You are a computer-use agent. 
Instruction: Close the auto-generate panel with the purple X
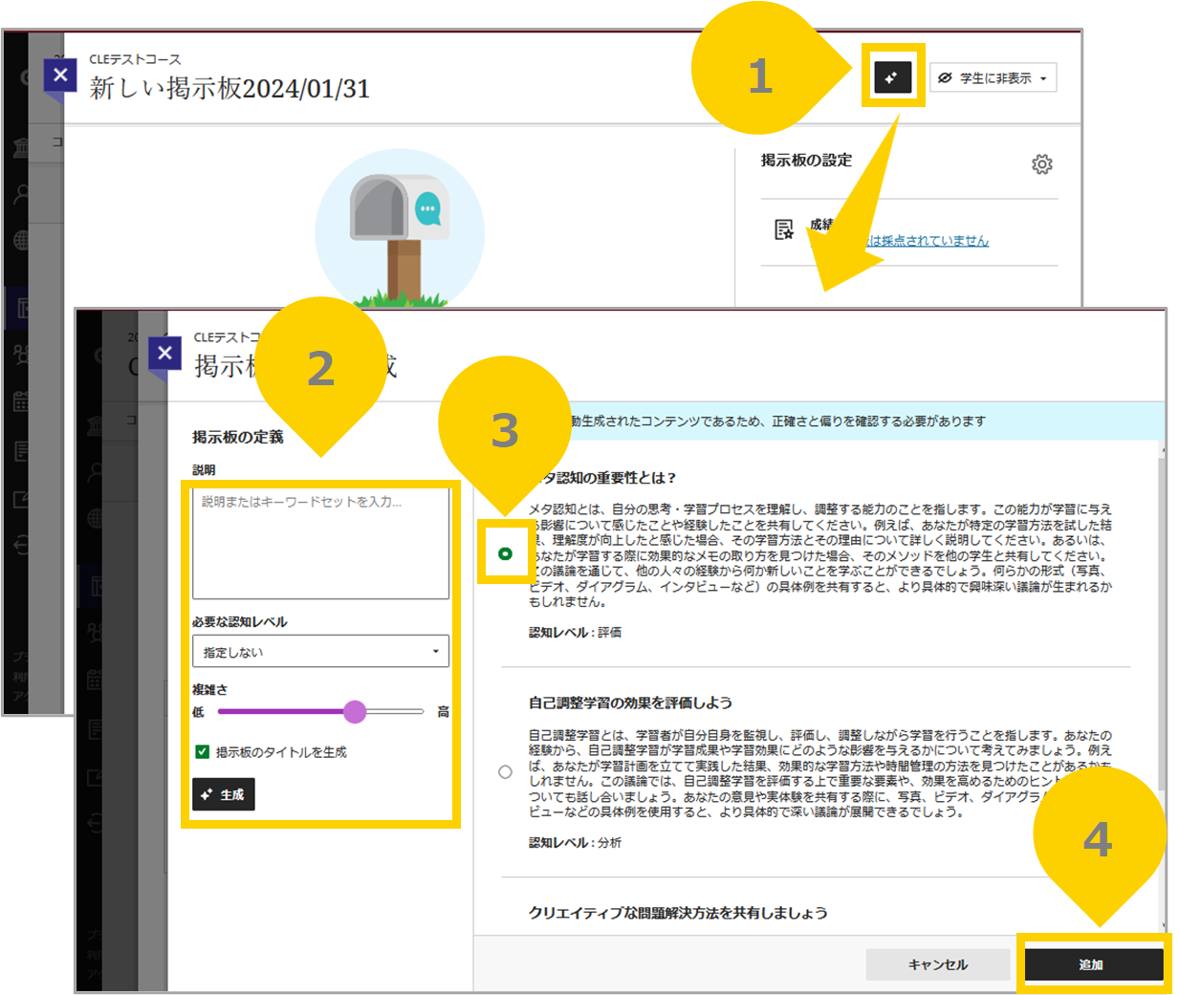click(164, 353)
